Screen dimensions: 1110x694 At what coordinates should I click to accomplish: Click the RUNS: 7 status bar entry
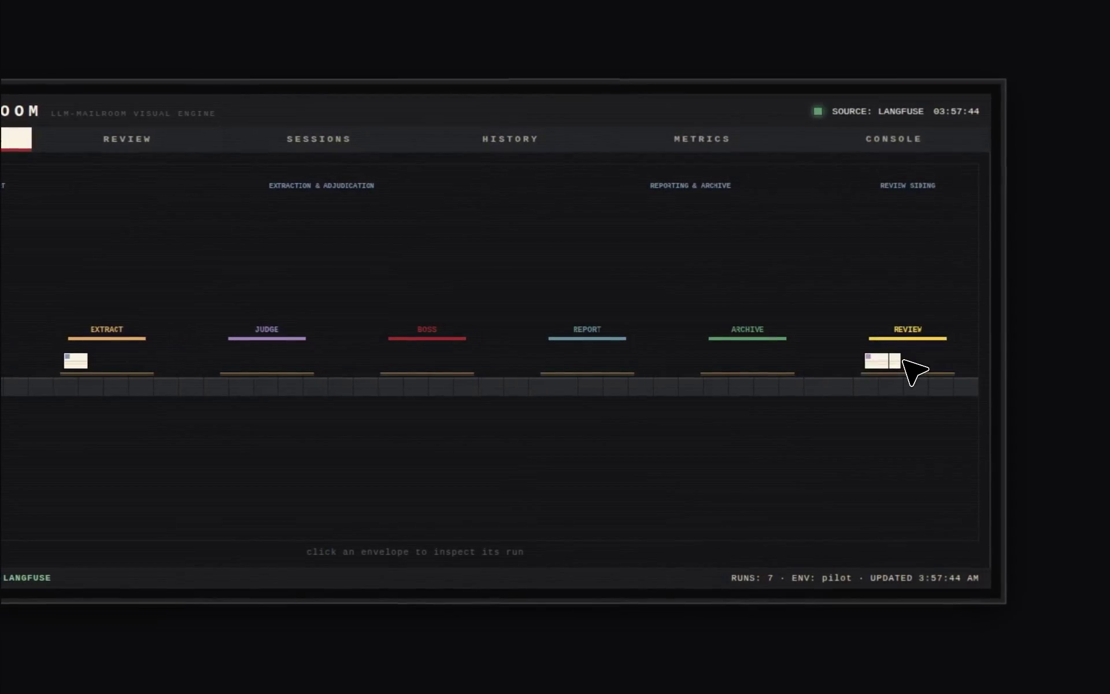(752, 578)
